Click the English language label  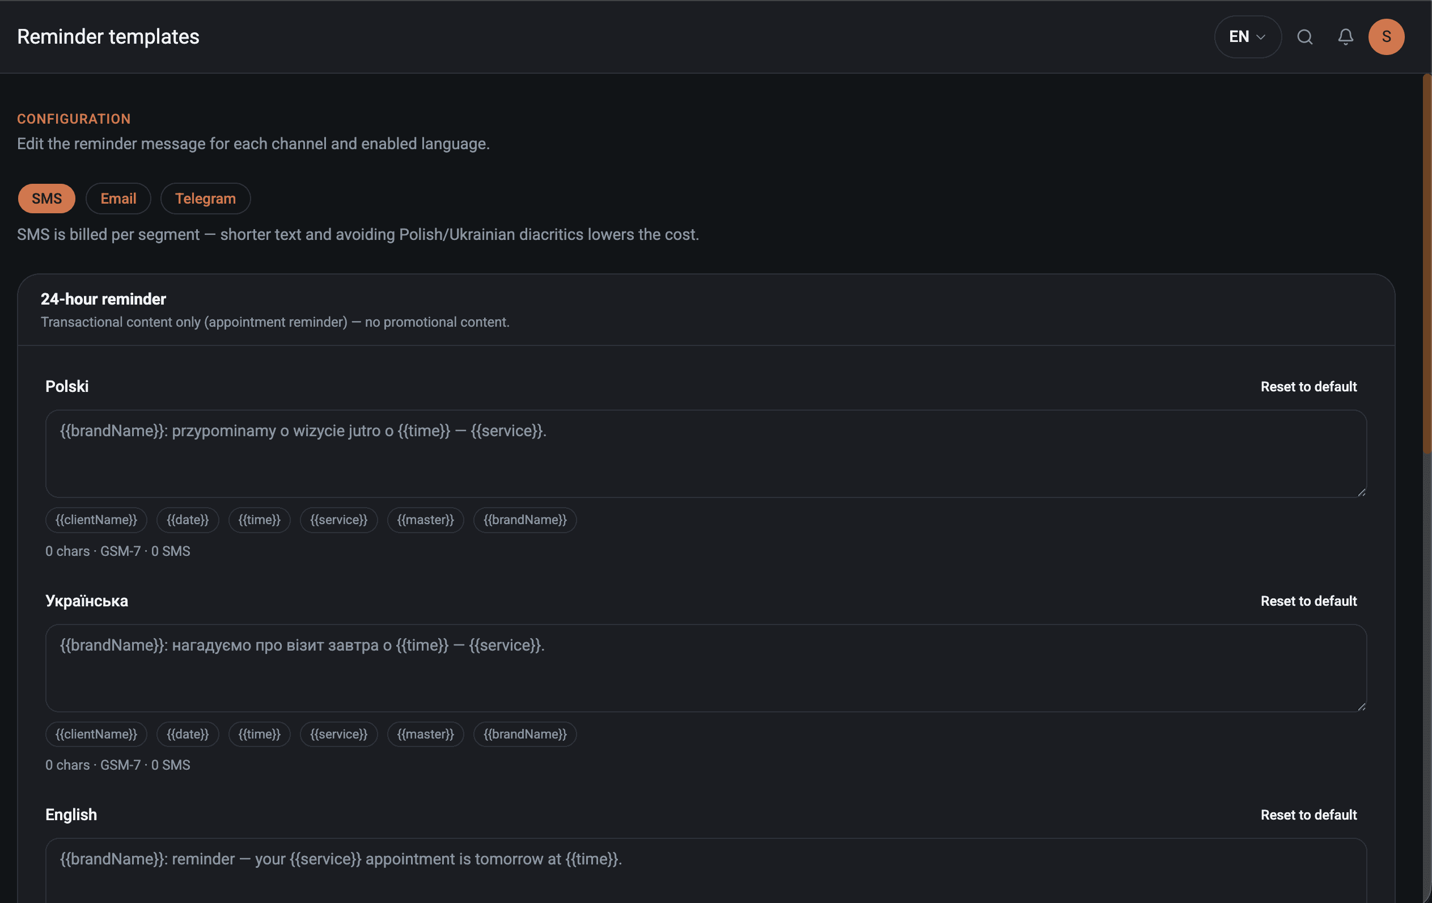click(71, 815)
